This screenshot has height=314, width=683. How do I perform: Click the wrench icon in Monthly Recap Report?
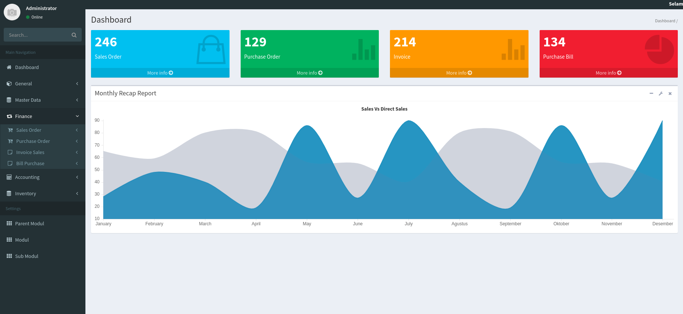point(661,94)
